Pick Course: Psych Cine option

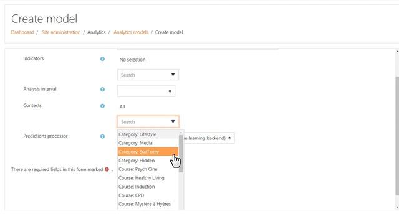click(148, 169)
